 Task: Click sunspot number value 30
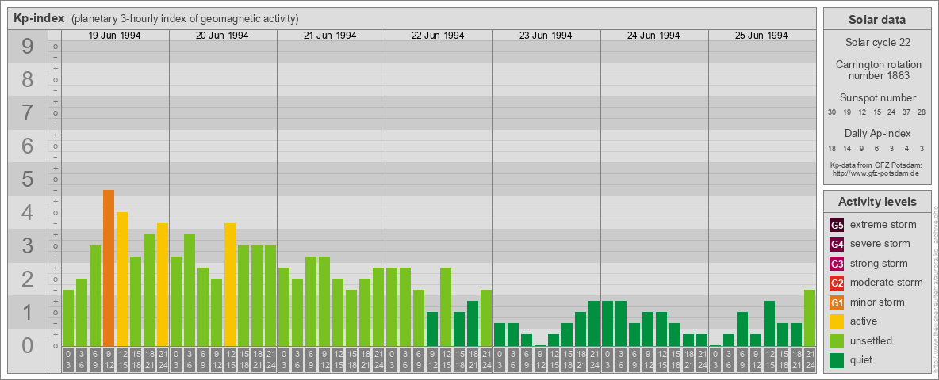832,112
